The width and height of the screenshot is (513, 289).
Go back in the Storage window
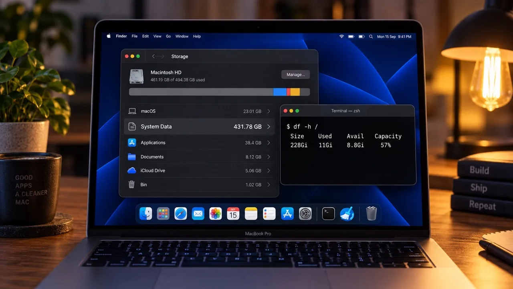153,57
